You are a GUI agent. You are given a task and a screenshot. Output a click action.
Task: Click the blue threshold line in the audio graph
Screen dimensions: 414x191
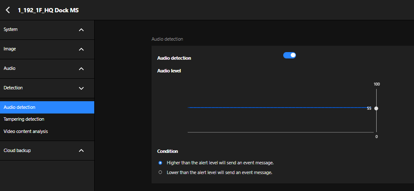click(276, 108)
